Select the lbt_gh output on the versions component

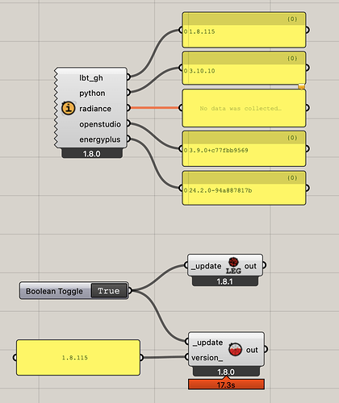tap(91, 78)
